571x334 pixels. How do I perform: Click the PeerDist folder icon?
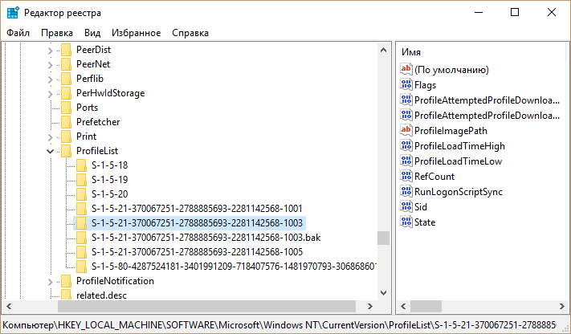(67, 50)
